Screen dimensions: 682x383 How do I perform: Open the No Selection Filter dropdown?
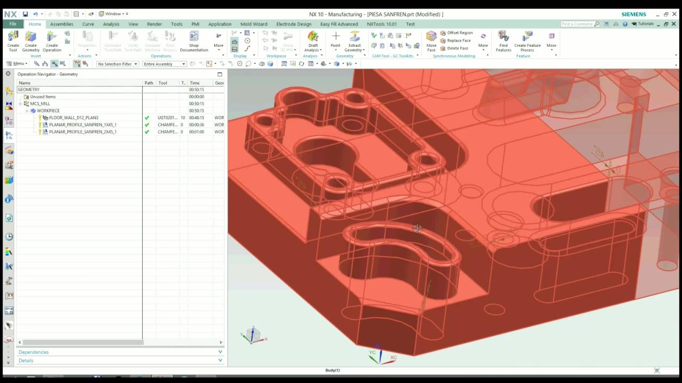click(118, 64)
